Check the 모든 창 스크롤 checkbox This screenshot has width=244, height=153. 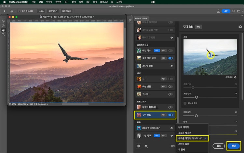click(19, 11)
